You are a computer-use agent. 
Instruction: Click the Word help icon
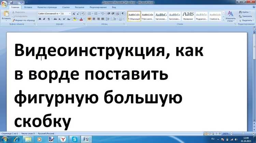(x=254, y=7)
